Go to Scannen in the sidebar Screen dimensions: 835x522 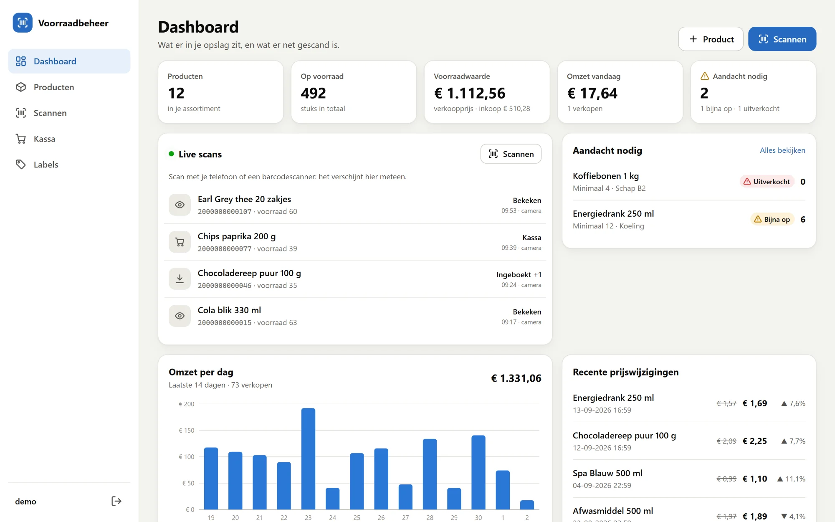[x=69, y=113]
